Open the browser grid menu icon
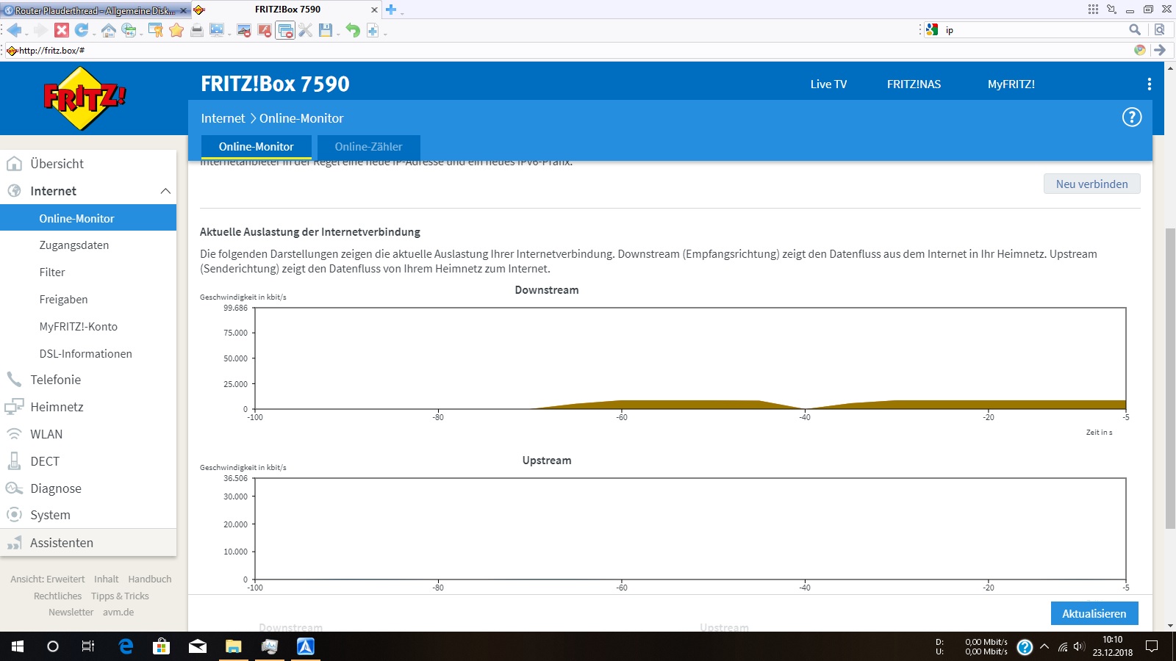 (x=1093, y=10)
